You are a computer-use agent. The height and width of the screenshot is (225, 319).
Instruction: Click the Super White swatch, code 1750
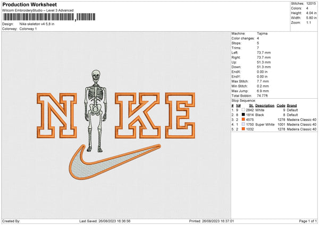tap(244, 124)
